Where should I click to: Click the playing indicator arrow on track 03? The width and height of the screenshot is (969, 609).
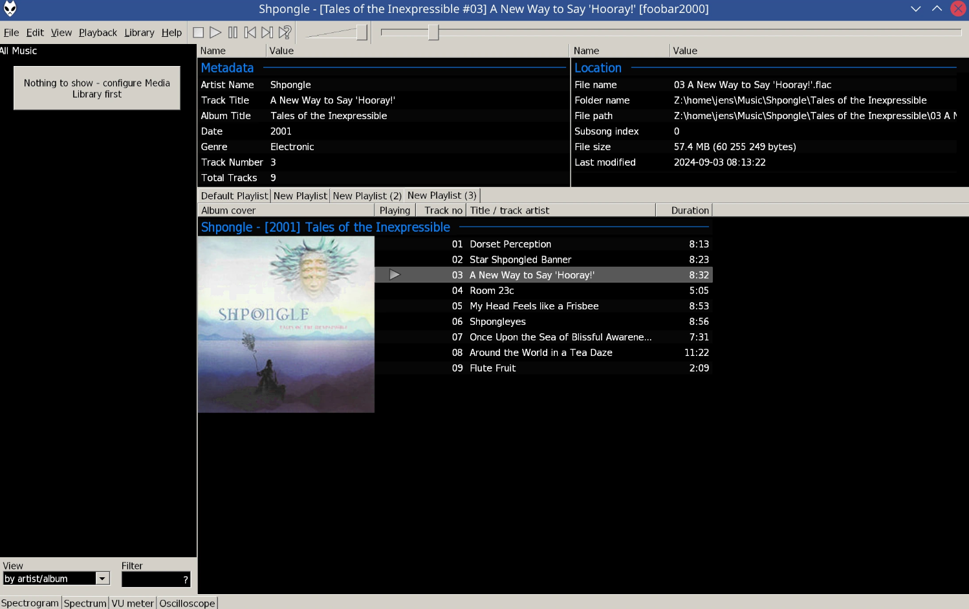(395, 275)
